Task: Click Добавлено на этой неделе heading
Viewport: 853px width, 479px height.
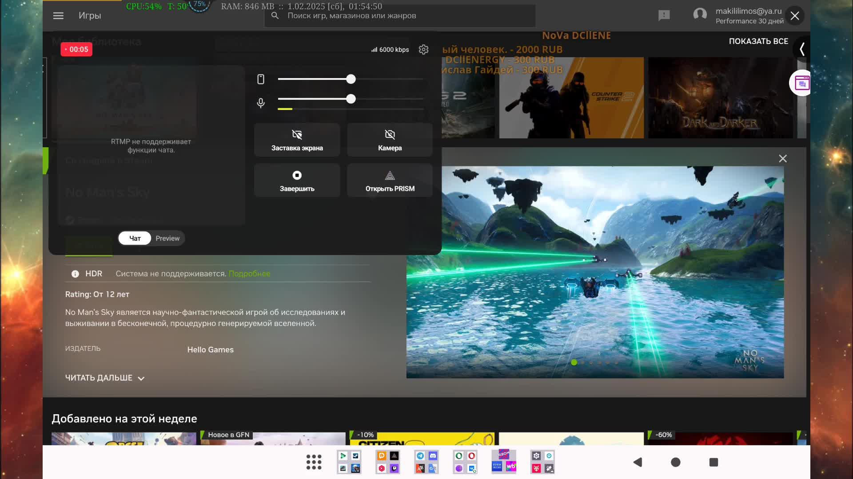Action: point(124,419)
